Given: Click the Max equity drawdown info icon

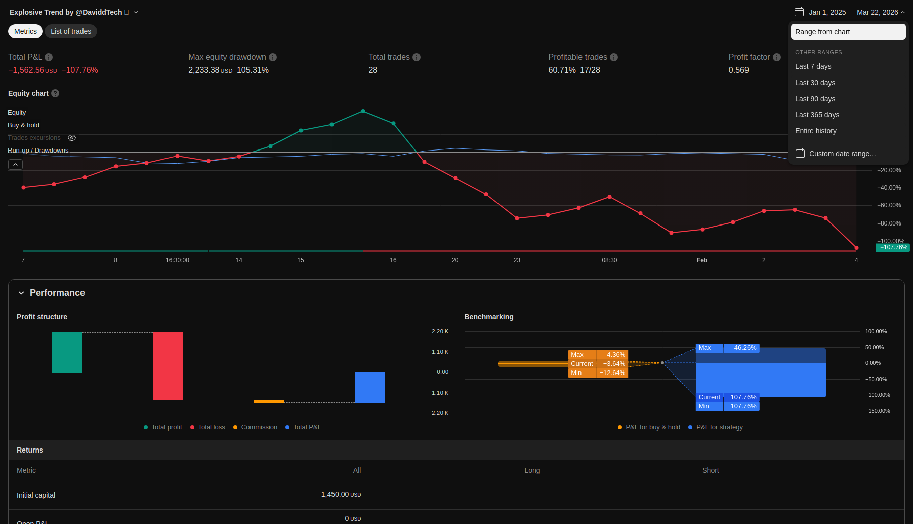Looking at the screenshot, I should tap(273, 57).
